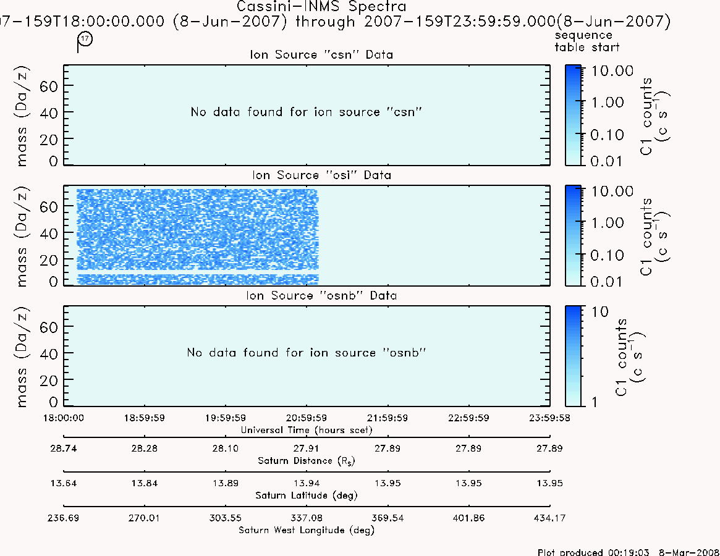
Task: Click west longitude value 434.17
Action: click(549, 518)
